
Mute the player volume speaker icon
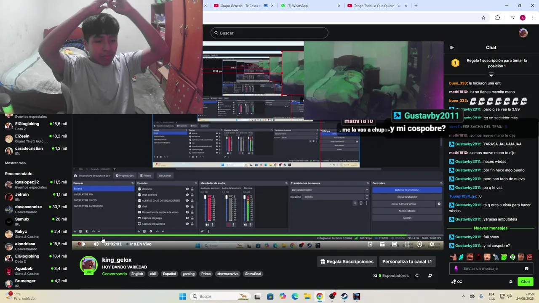pos(96,244)
